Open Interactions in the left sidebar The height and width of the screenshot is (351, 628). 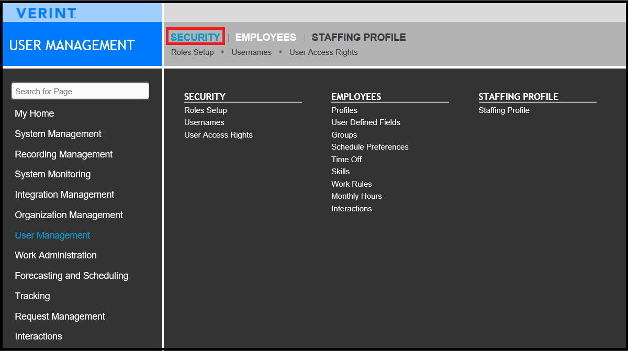click(x=39, y=336)
